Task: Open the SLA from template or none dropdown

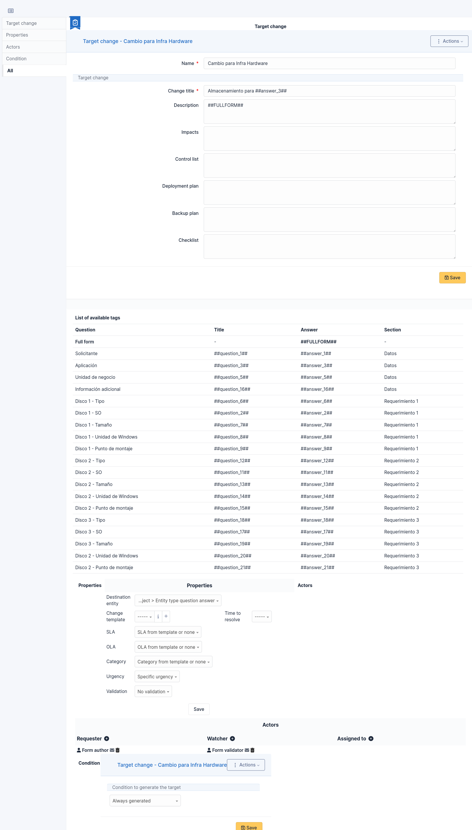Action: click(167, 632)
